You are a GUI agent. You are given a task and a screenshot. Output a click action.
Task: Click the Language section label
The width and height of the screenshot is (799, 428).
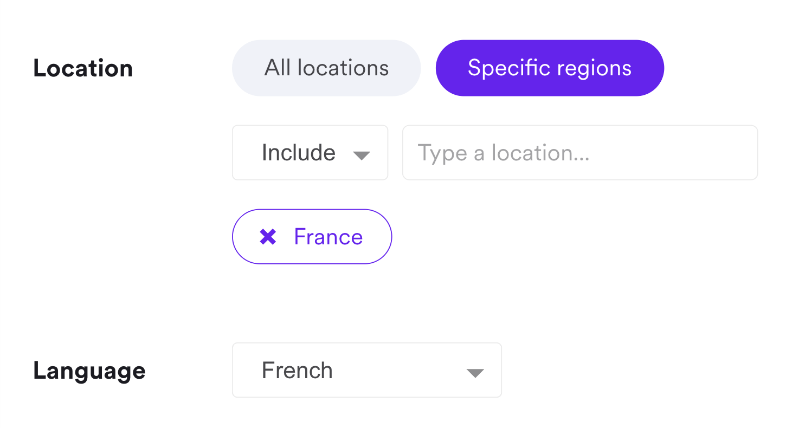pos(89,371)
